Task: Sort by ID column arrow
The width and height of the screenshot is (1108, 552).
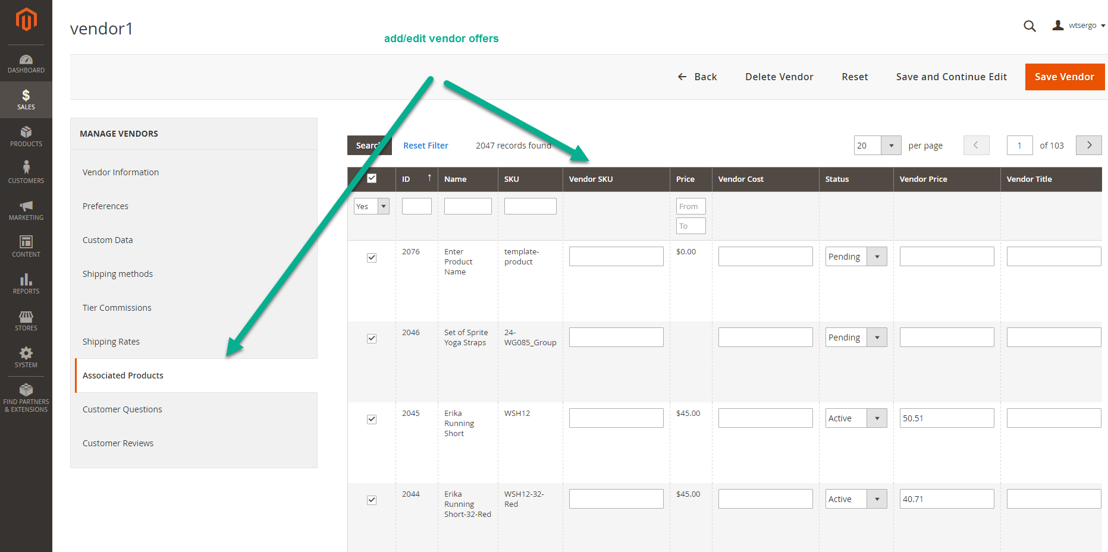Action: pos(429,178)
